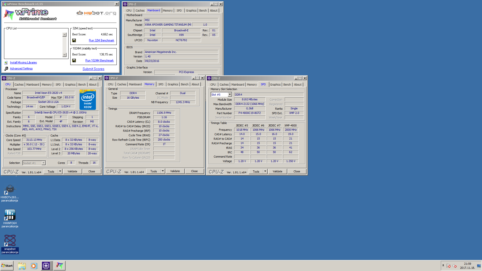This screenshot has width=482, height=271.
Task: Open the Tools button in the Memory window
Action: pos(154,171)
